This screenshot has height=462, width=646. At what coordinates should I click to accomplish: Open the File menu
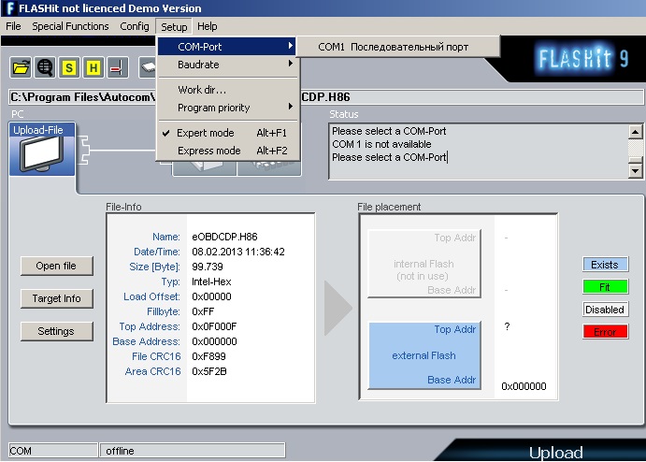pyautogui.click(x=13, y=26)
